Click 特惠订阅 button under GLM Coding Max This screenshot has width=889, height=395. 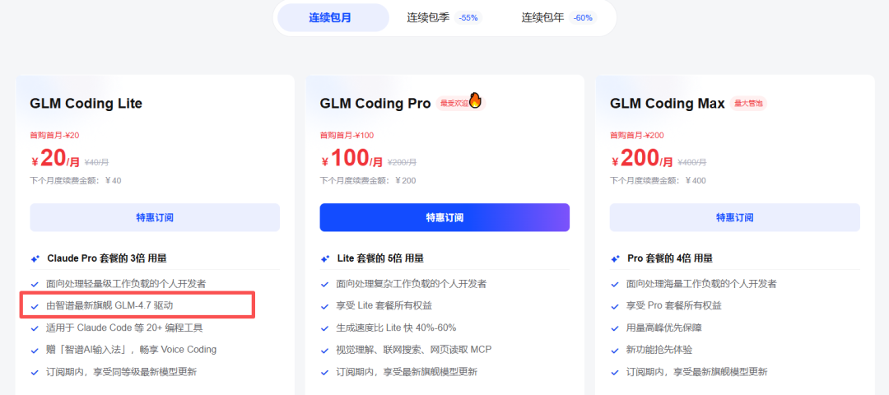(x=735, y=217)
